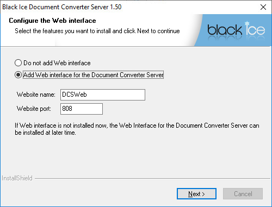Viewport: 272px width, 207px height.
Task: Click the 'DCSWeb' text inside the name field
Action: pos(75,95)
